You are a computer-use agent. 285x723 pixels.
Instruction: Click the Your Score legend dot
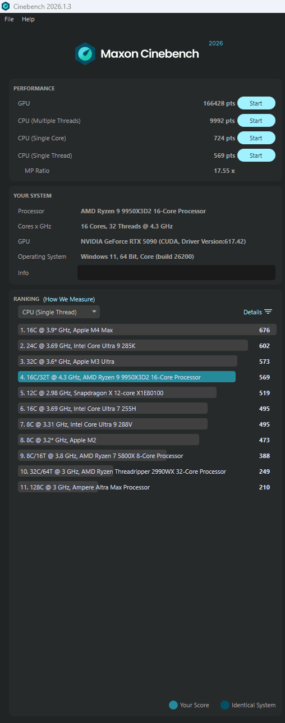tap(173, 705)
